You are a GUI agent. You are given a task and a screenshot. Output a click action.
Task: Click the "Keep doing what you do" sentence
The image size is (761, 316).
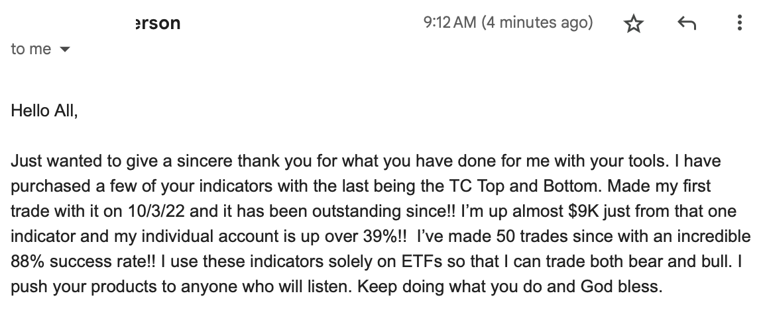[x=450, y=287]
